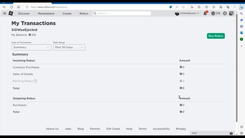Click read aloud icon in address bar
Screen dimensions: 245x138
pos(177,7)
